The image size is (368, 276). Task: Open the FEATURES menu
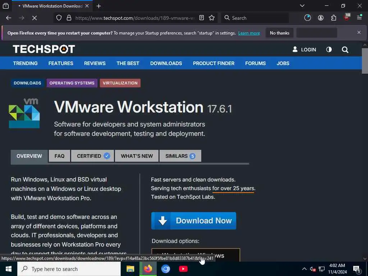[x=61, y=63]
